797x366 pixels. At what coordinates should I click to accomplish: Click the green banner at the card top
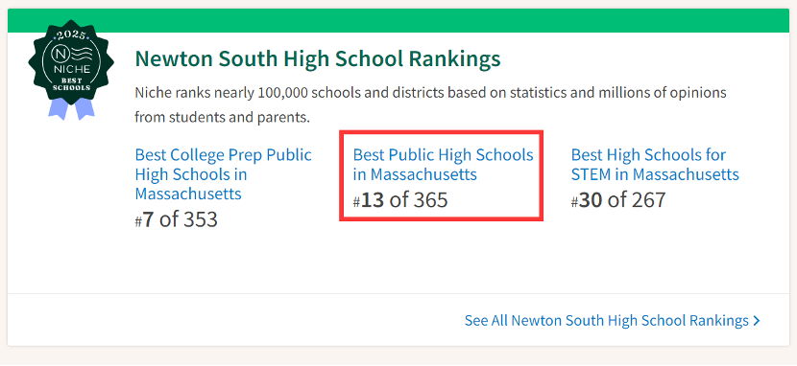coord(398,21)
